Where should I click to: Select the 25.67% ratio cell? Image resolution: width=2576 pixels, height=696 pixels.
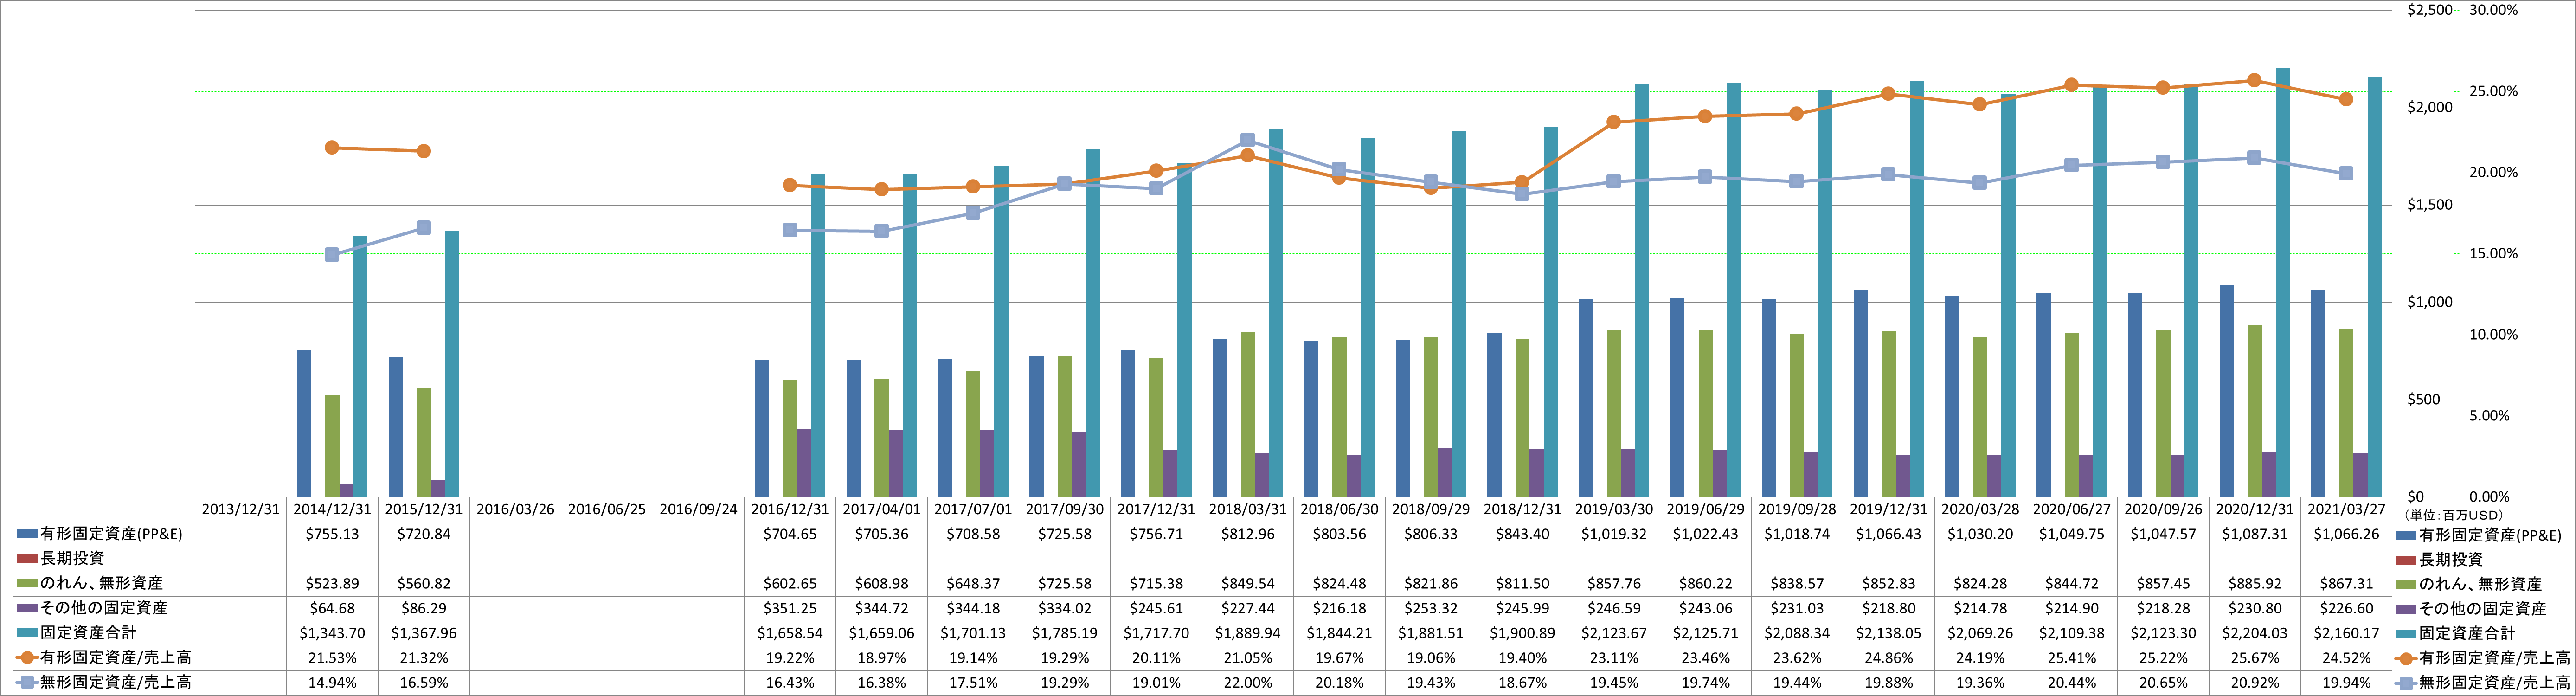point(2255,658)
